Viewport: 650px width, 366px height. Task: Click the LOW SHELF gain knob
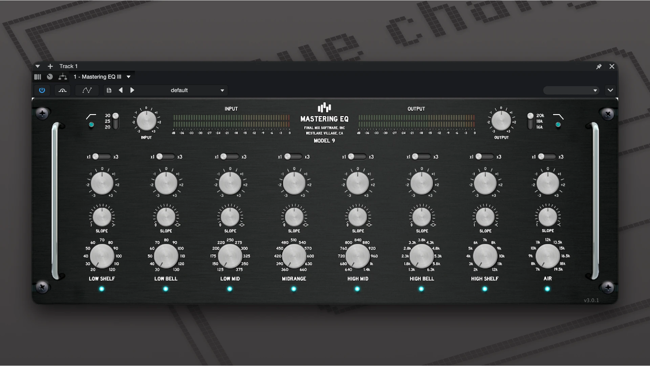click(x=102, y=183)
